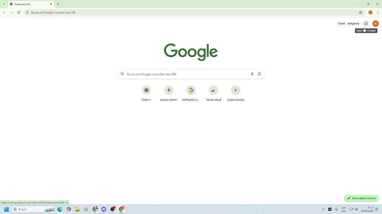Close the Nueva pestaña tab

click(x=51, y=4)
